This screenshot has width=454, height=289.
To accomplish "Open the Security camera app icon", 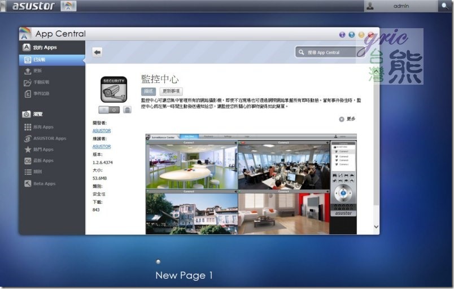I will [114, 89].
